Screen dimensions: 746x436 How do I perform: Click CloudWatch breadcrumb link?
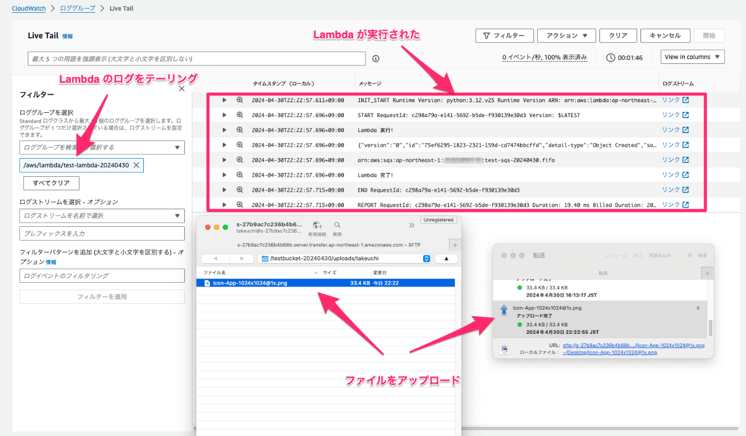[29, 9]
